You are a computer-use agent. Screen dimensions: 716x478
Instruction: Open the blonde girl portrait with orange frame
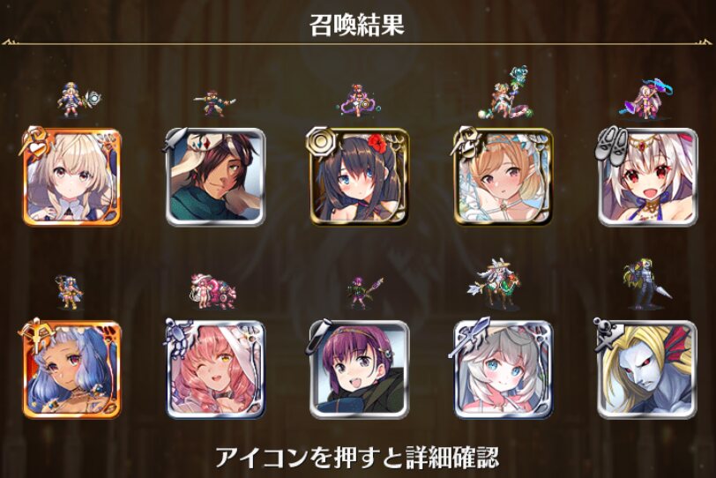(71, 177)
